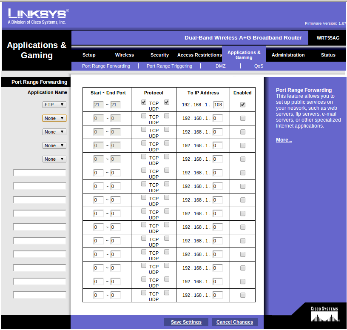Viewport: 347px width, 330px height.
Task: Open the Access Restrictions tab
Action: (199, 55)
